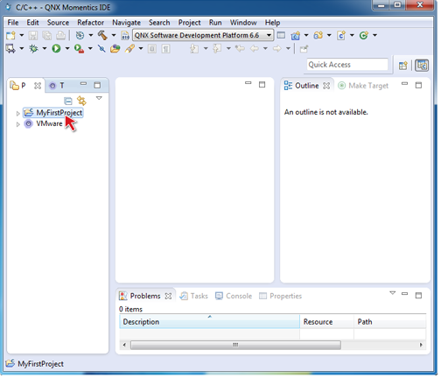Image resolution: width=441 pixels, height=378 pixels.
Task: Click the New C++ Class icon
Action: pos(364,36)
